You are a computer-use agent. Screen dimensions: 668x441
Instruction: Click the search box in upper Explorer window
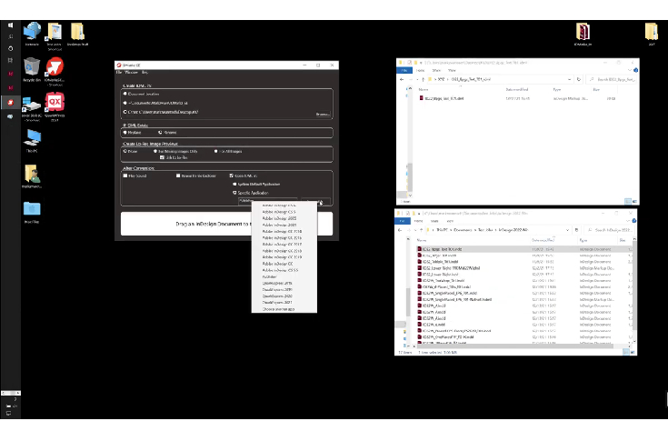tap(612, 79)
